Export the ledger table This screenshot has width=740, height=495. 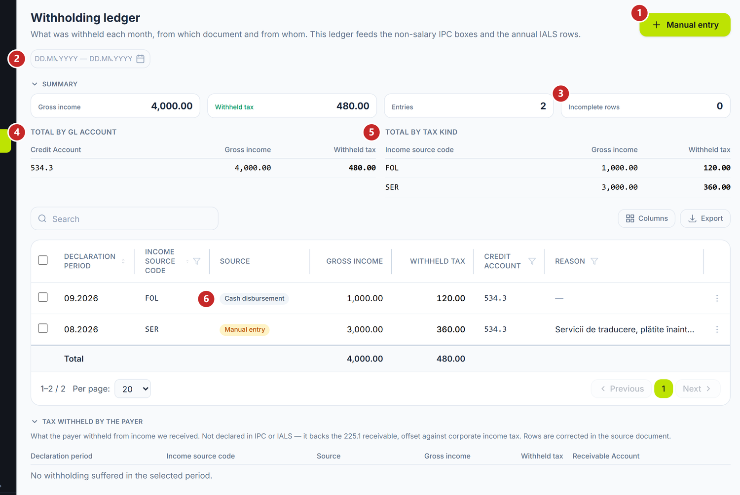click(x=705, y=218)
